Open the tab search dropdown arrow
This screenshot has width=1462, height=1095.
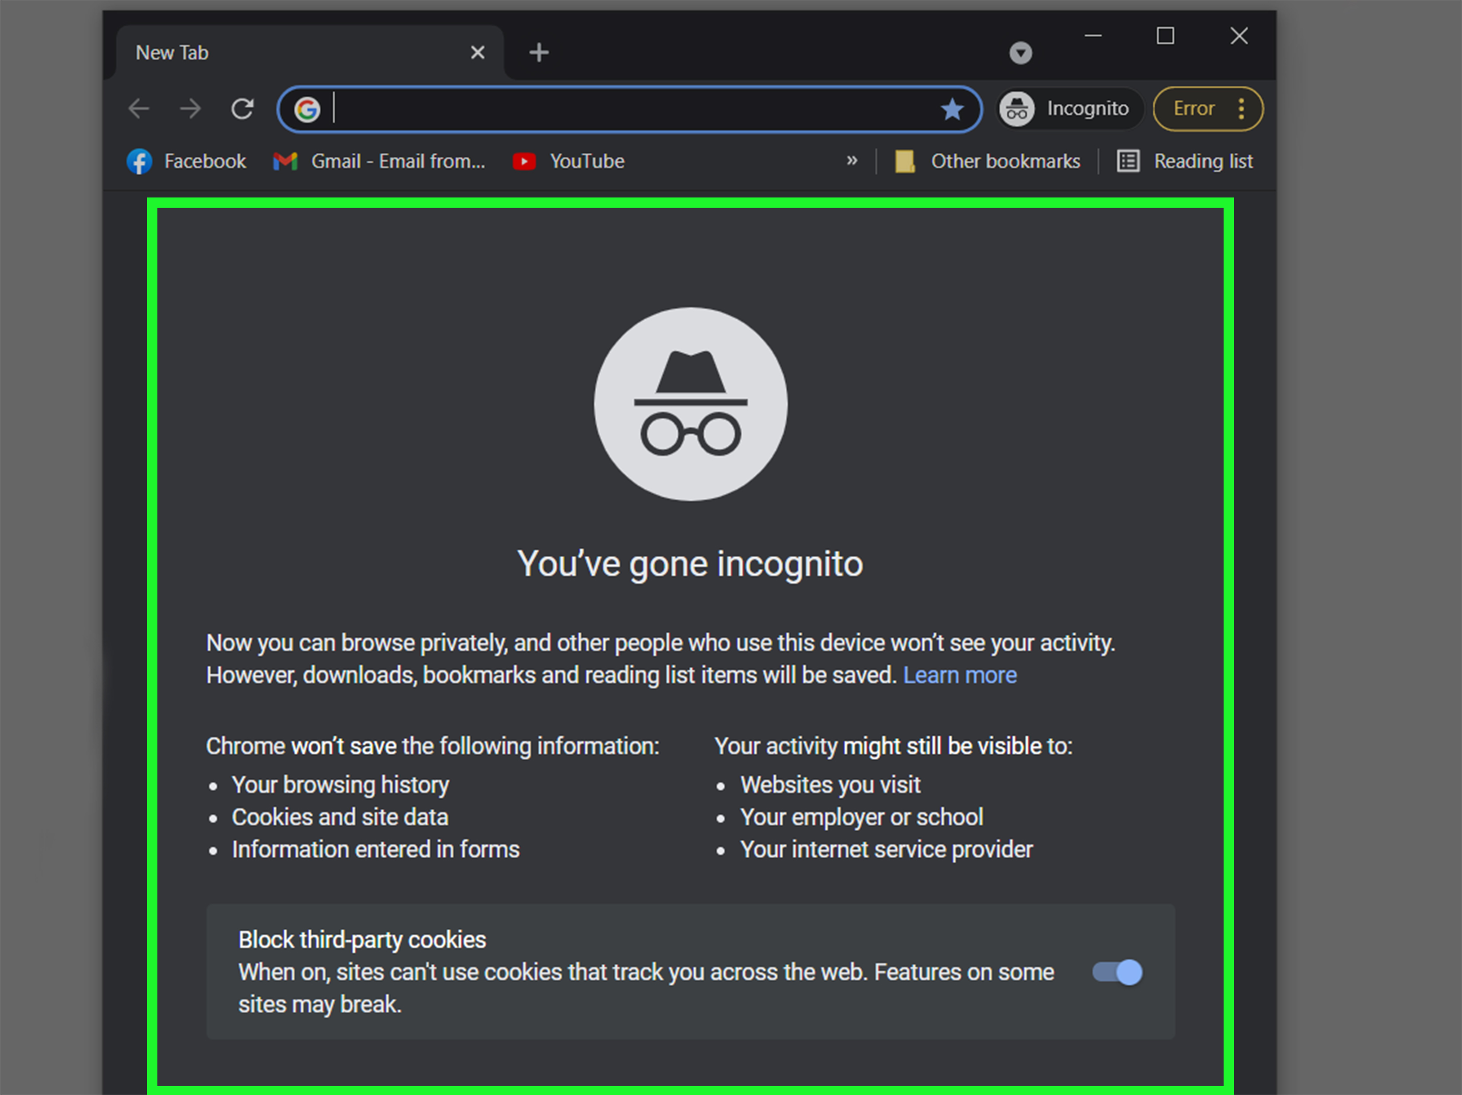tap(1021, 53)
